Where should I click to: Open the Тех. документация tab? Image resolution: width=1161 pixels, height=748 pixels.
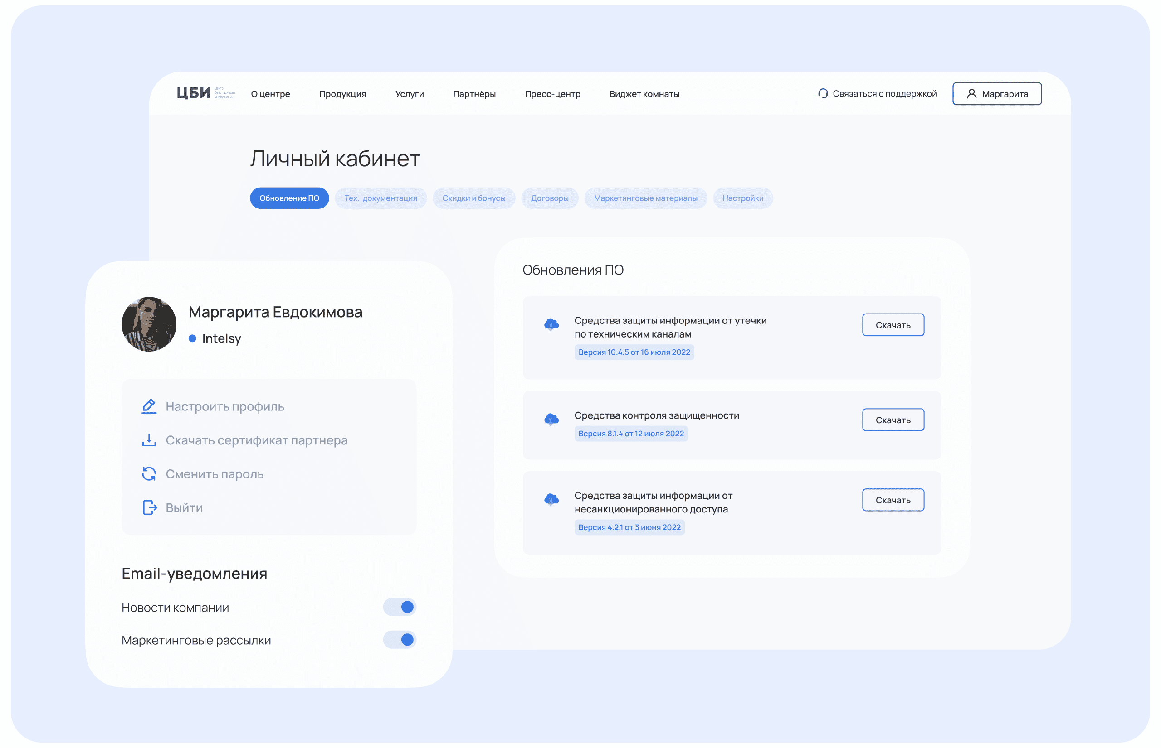(x=380, y=198)
